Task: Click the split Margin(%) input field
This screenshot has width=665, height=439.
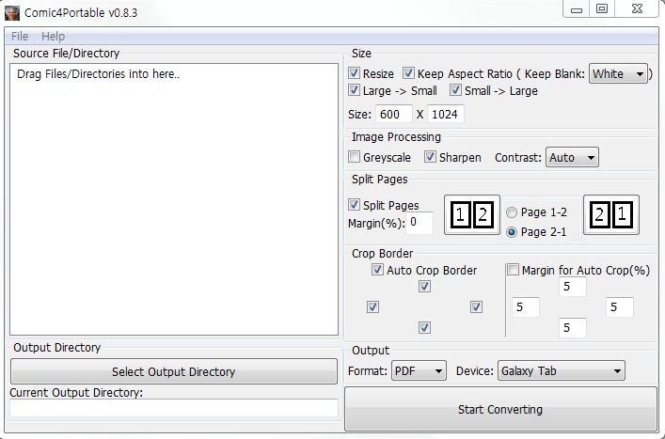Action: click(x=419, y=223)
